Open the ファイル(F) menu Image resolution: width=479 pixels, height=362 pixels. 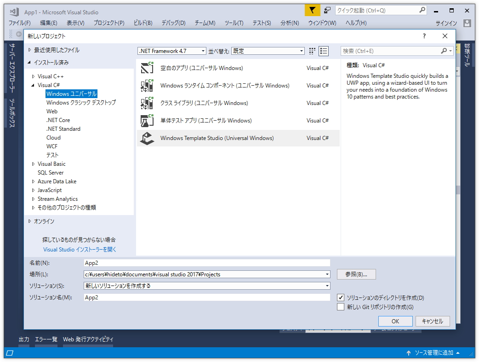coord(20,23)
